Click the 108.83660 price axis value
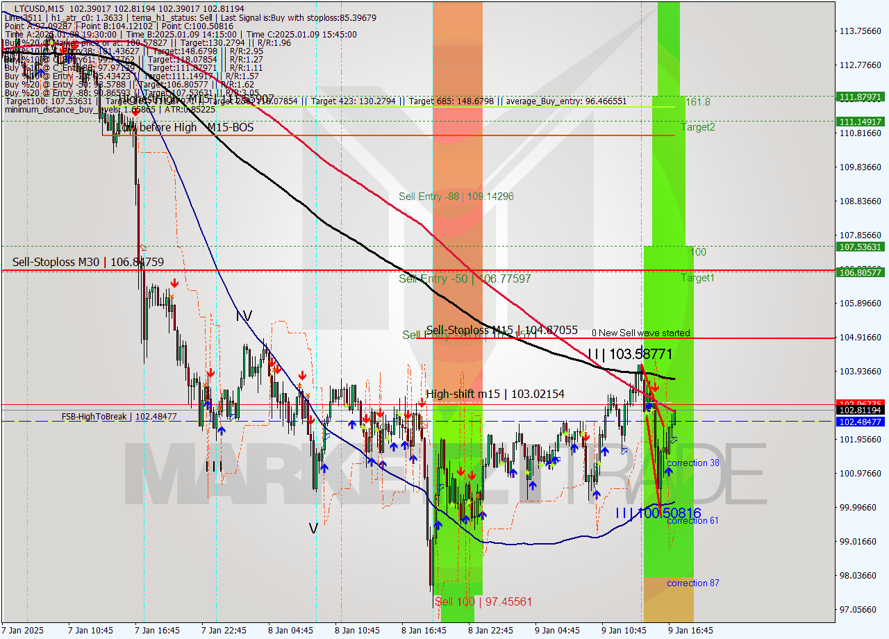Viewport: 889px width, 639px height. (861, 201)
